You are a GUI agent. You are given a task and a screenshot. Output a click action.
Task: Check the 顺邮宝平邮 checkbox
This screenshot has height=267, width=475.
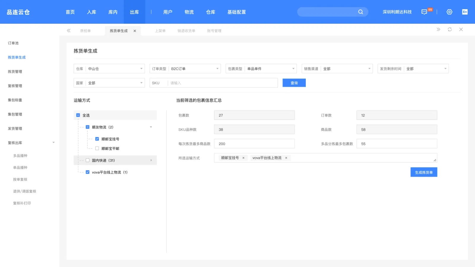[x=97, y=148]
